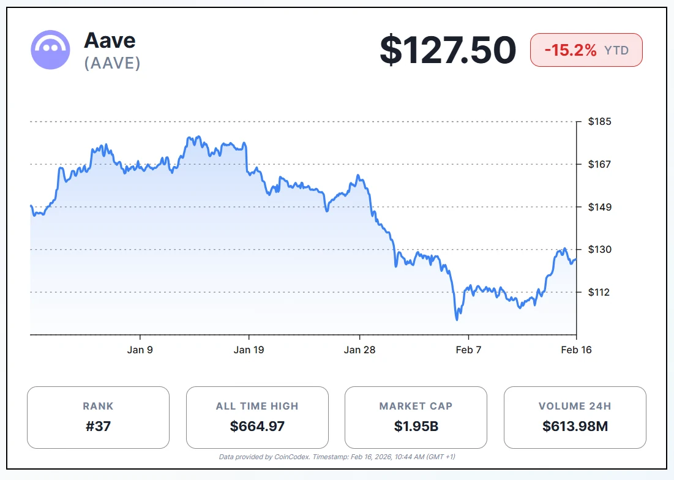Screen dimensions: 674x480
Task: Open the Market Cap $1.95B card
Action: coord(416,417)
